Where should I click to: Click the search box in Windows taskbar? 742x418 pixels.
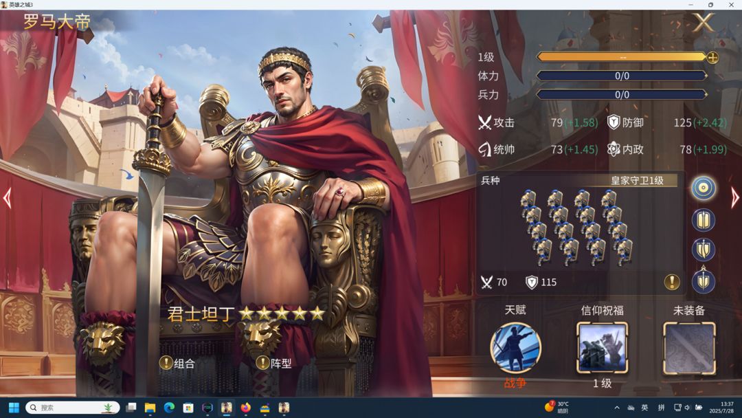coord(72,408)
